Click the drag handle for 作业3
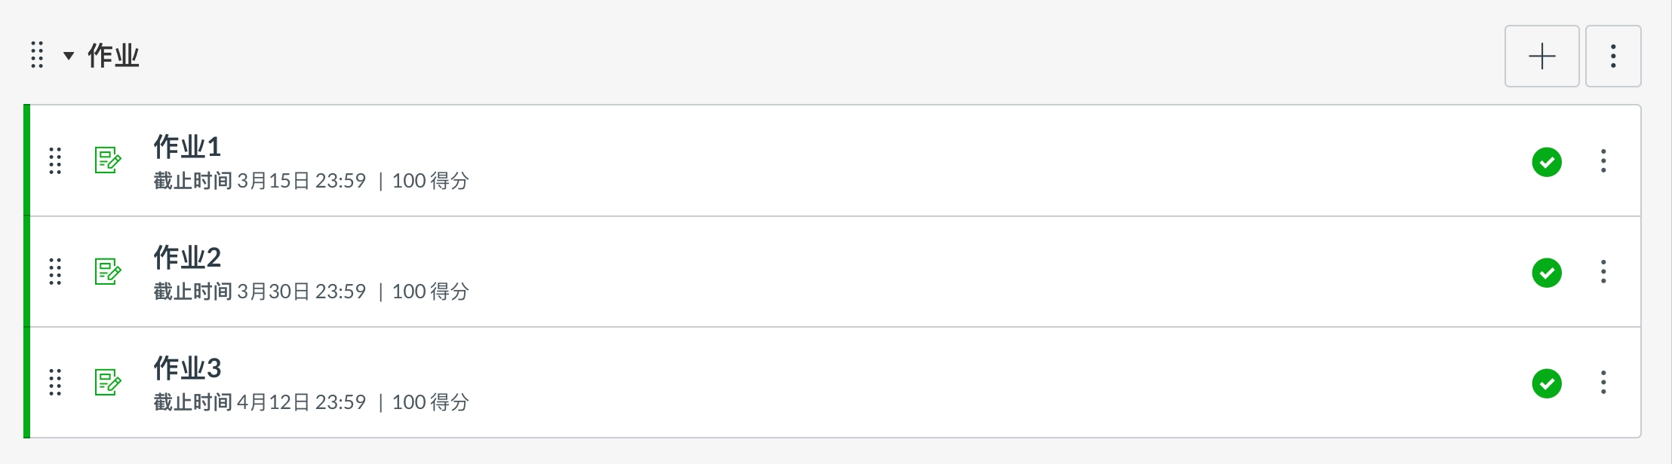This screenshot has width=1672, height=464. (55, 382)
